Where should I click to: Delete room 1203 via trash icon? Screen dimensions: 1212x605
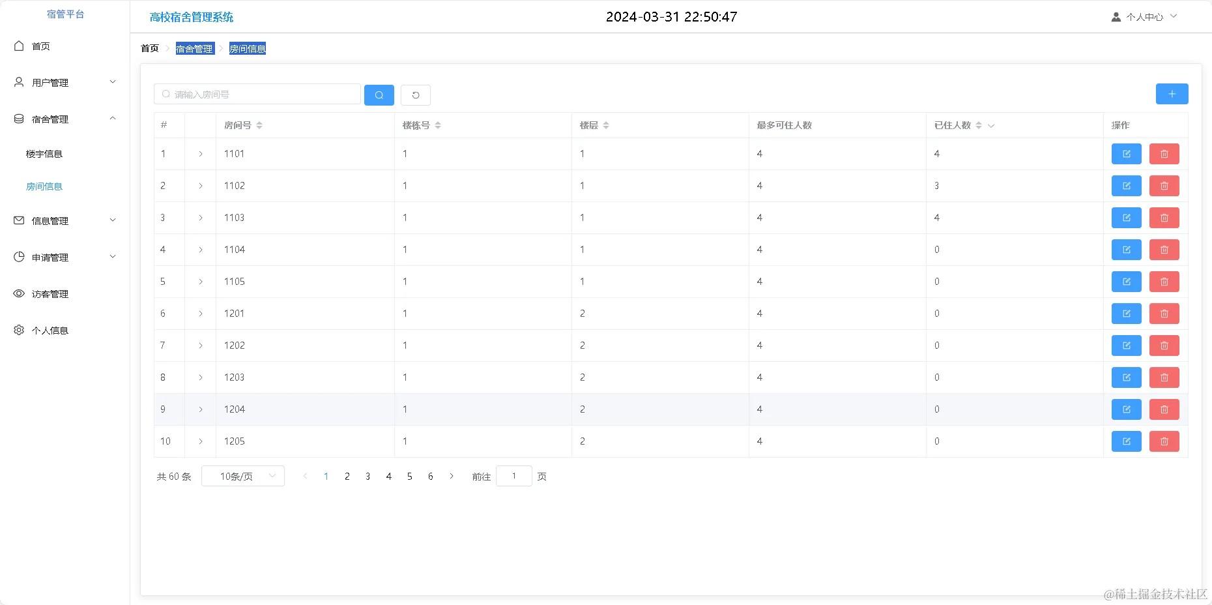[1164, 377]
